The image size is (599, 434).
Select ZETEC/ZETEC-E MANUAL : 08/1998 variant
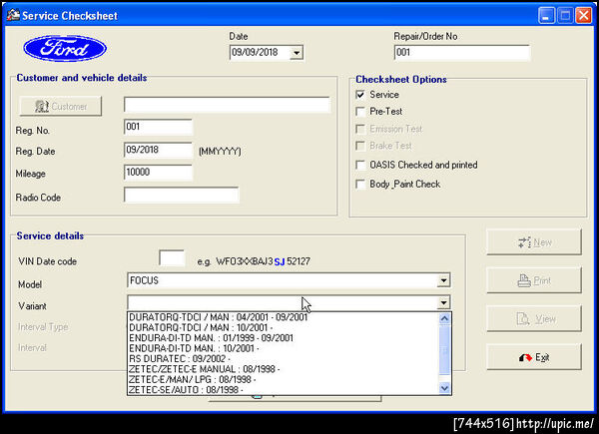tap(284, 369)
